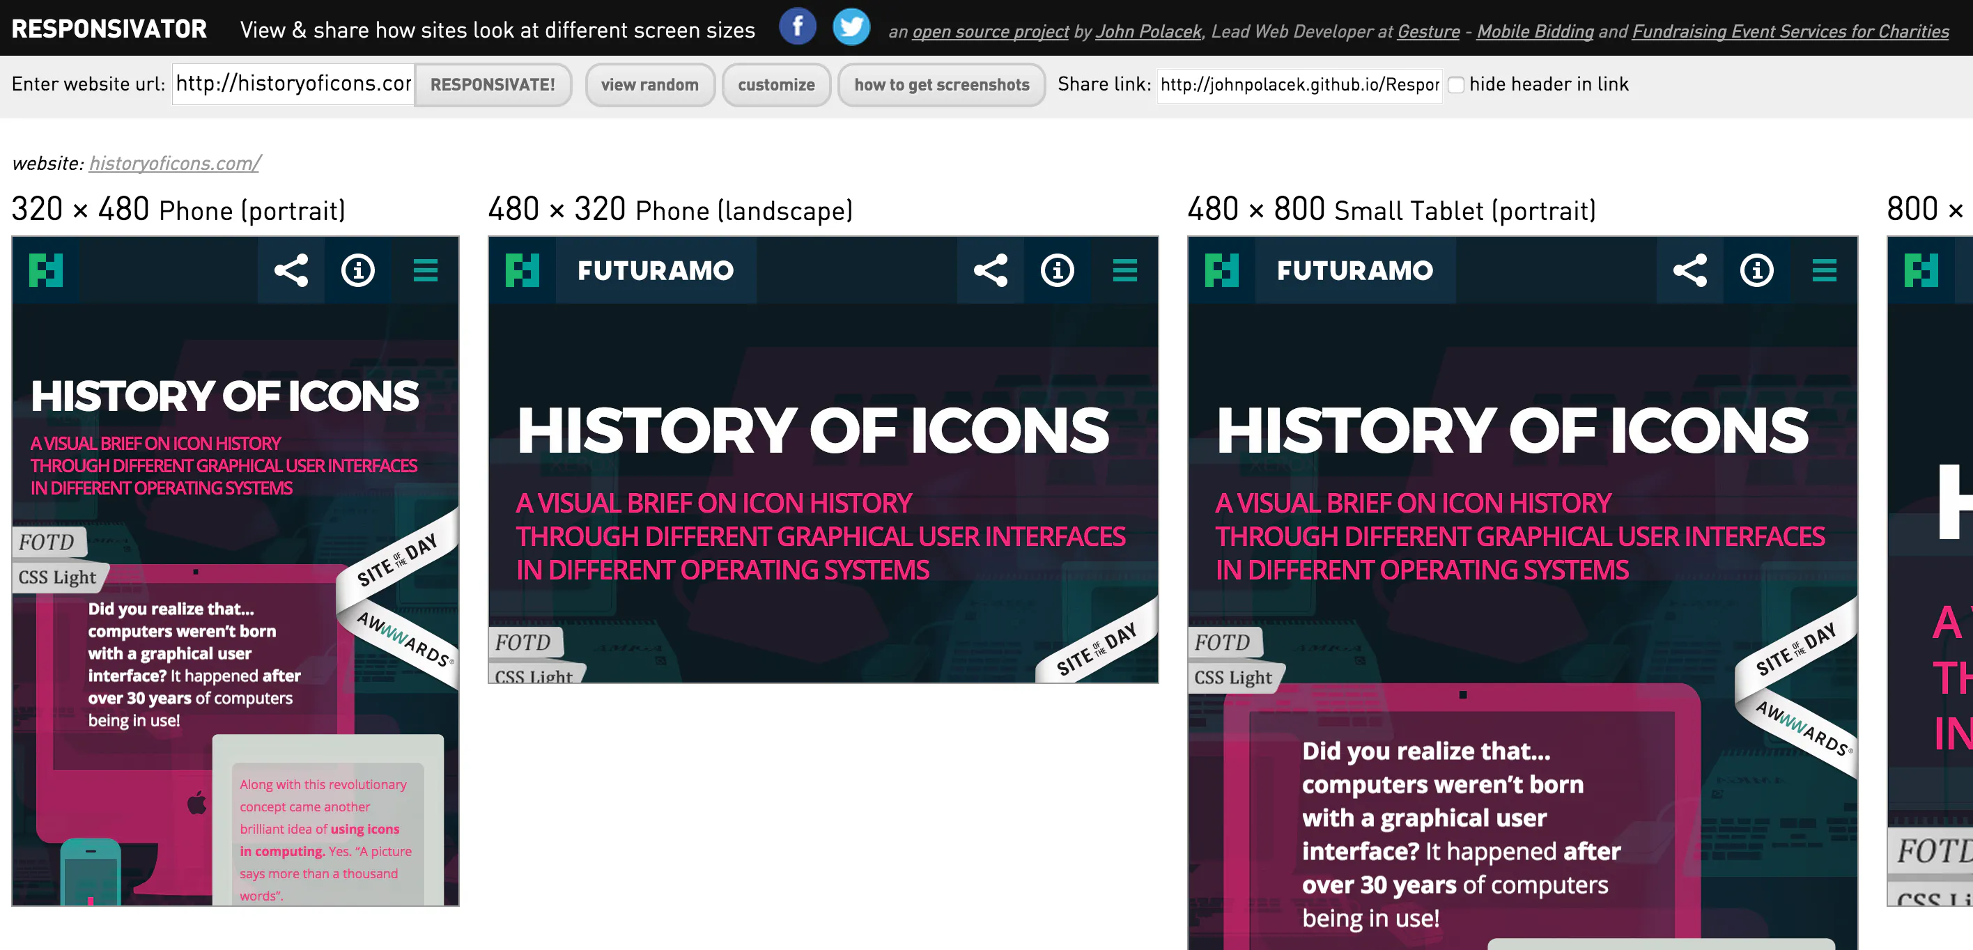Viewport: 1973px width, 950px height.
Task: Open the Gesture link in header
Action: click(1428, 31)
